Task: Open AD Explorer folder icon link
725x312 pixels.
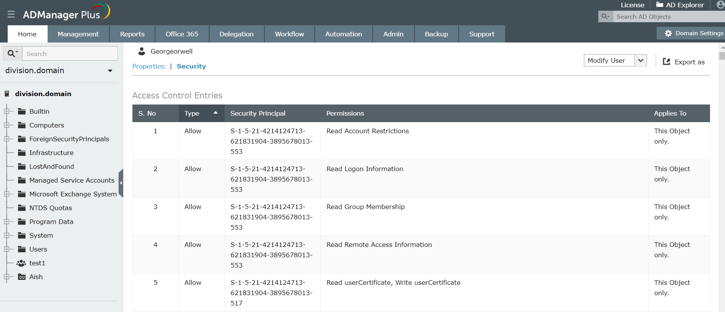Action: (x=659, y=5)
